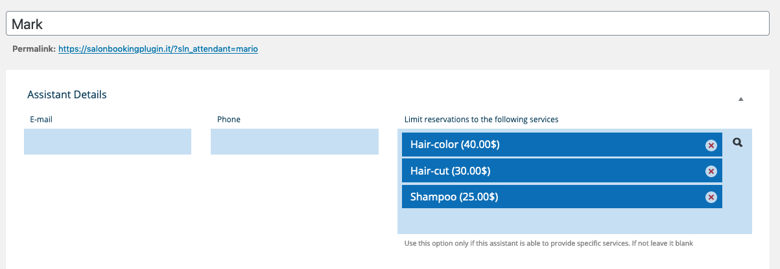Click the Permalink label text
This screenshot has height=269, width=780.
34,48
